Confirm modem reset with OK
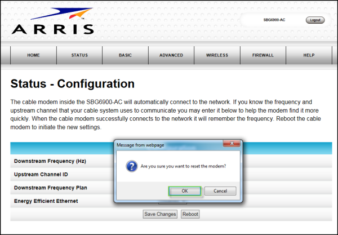Viewport: 338px width, 235px height. 185,191
